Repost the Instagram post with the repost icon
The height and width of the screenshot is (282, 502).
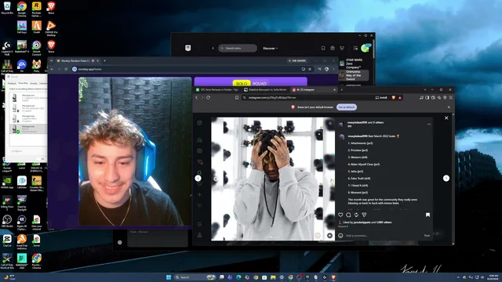356,215
